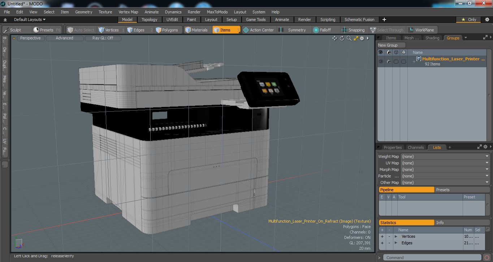Expand the Vertices statistics row

click(x=396, y=237)
